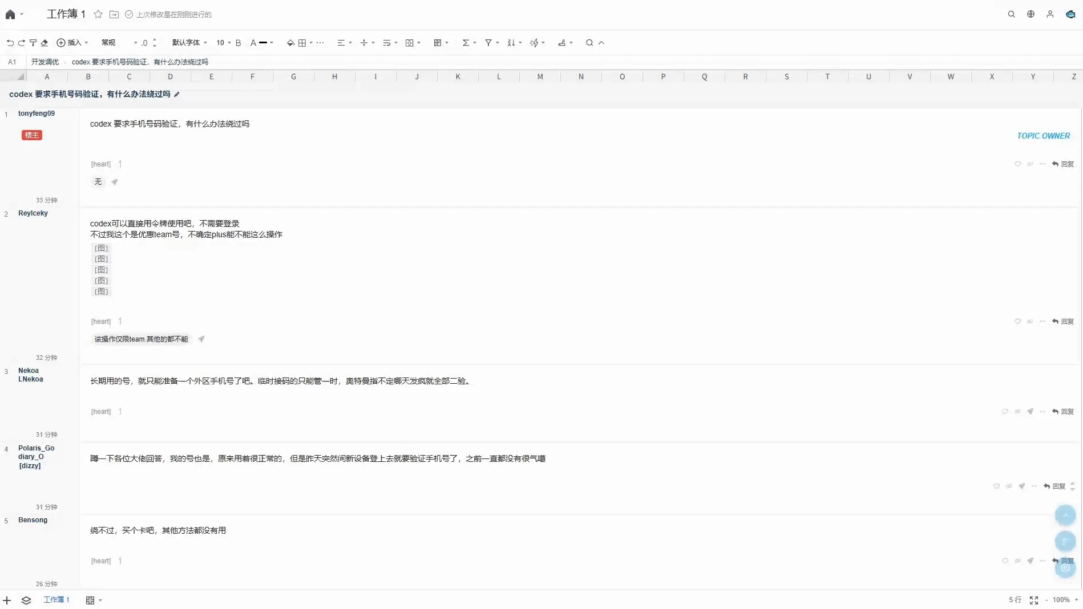Viewport: 1083px width, 609px height.
Task: Select column A header
Action: (x=47, y=76)
